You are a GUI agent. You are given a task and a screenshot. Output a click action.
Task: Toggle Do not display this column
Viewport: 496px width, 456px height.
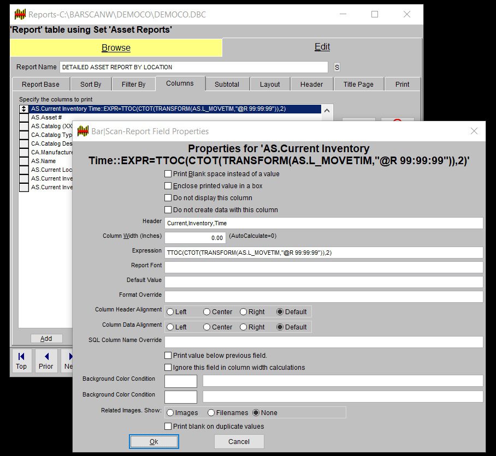(208, 197)
